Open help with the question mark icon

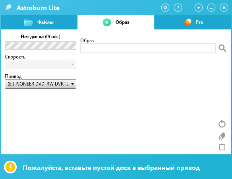pyautogui.click(x=178, y=8)
